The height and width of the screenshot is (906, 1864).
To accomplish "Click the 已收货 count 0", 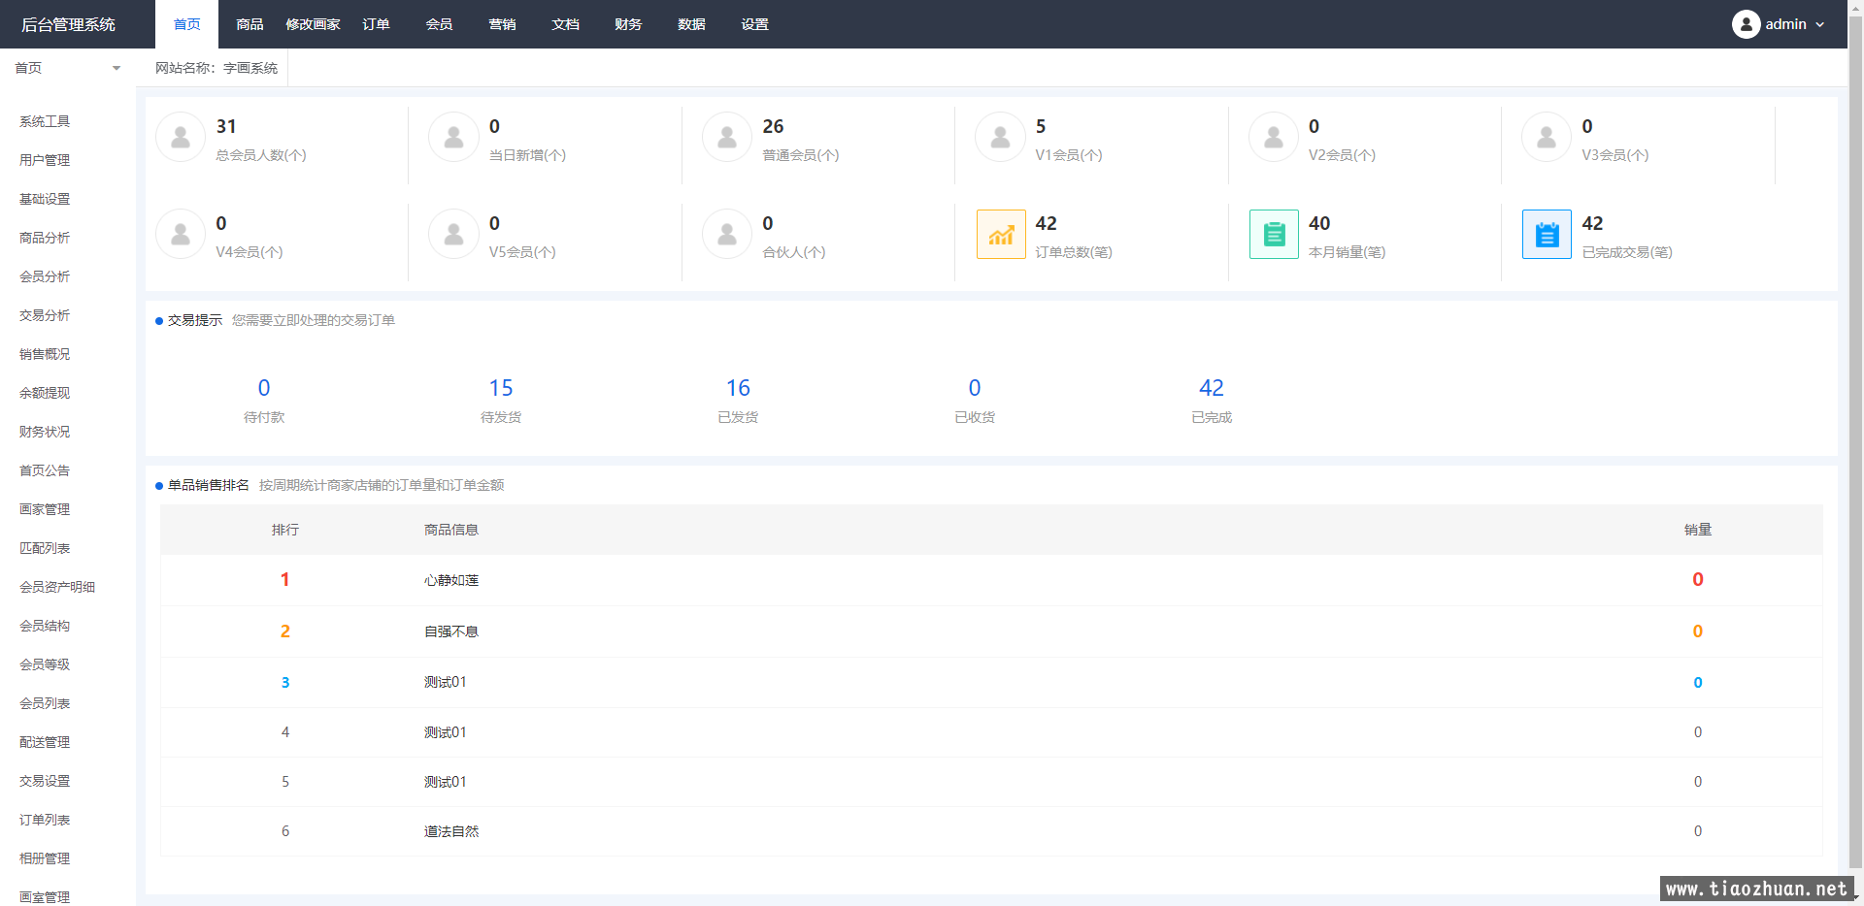I will 975,388.
